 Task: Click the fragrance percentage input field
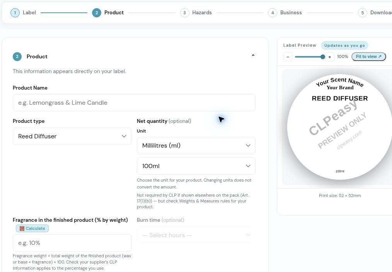[x=72, y=243]
